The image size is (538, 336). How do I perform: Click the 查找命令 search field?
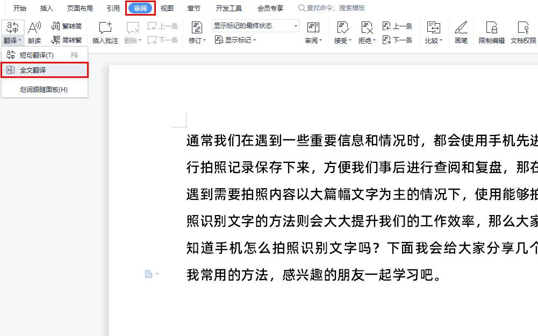click(x=333, y=8)
